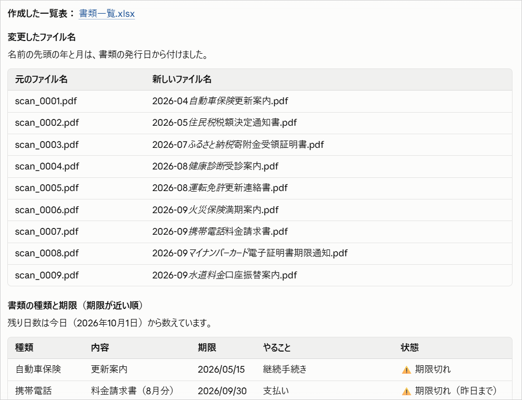Select the scan_0001.pdf cell
Image resolution: width=522 pixels, height=400 pixels.
[46, 101]
